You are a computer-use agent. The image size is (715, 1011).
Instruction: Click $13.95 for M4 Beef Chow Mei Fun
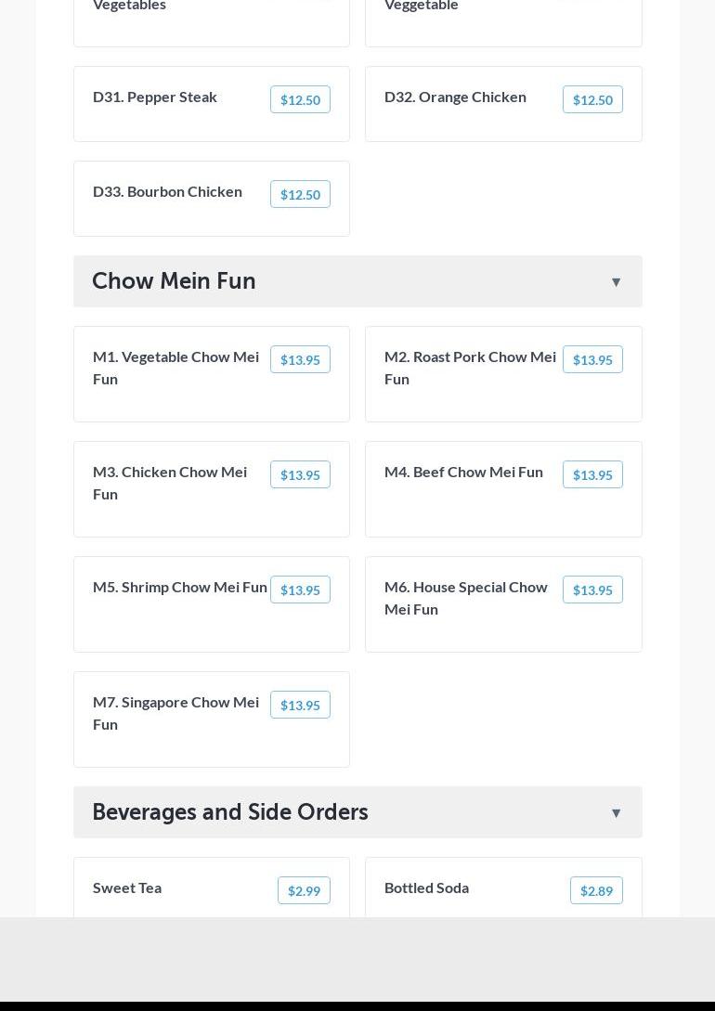point(592,475)
